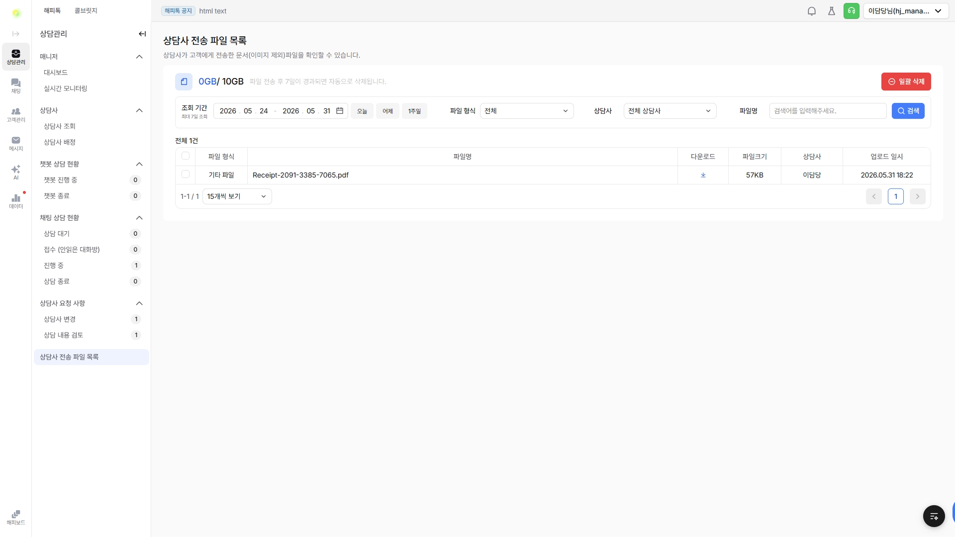
Task: Select all files header checkbox
Action: (186, 156)
